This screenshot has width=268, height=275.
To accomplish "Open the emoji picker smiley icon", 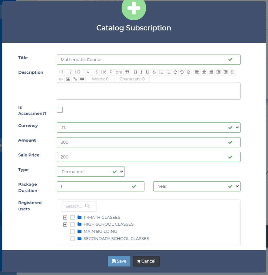I will [x=232, y=72].
